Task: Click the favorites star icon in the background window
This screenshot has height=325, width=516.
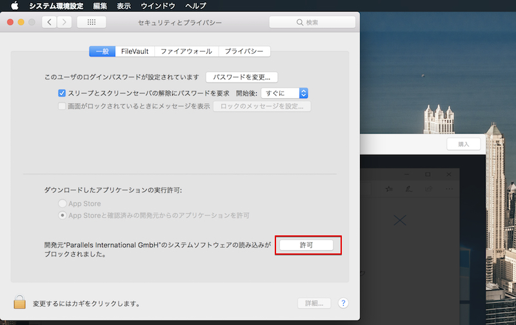Action: 389,189
